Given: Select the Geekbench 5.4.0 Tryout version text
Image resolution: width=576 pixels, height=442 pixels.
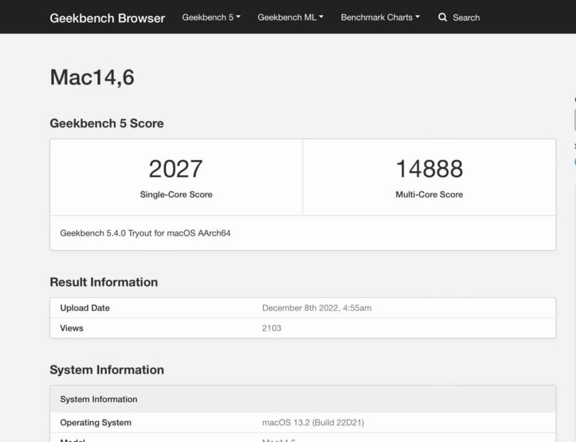Looking at the screenshot, I should point(146,233).
